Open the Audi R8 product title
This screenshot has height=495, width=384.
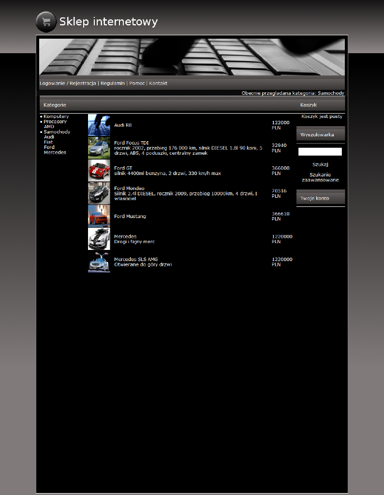(x=123, y=125)
